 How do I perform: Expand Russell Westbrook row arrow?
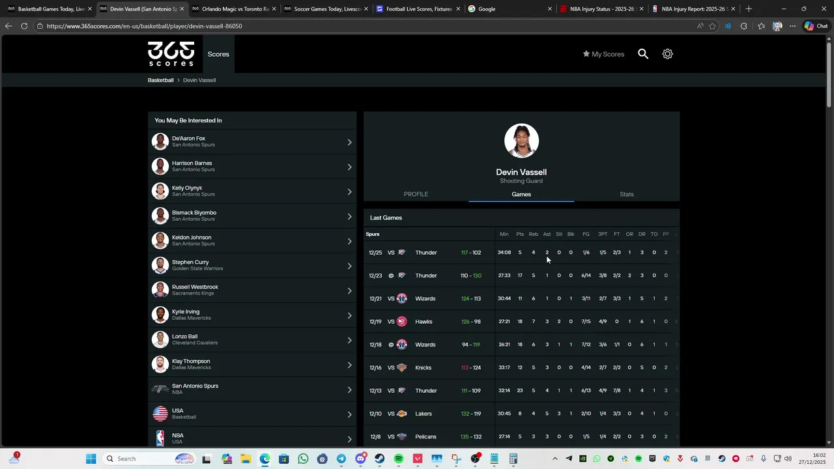(349, 291)
